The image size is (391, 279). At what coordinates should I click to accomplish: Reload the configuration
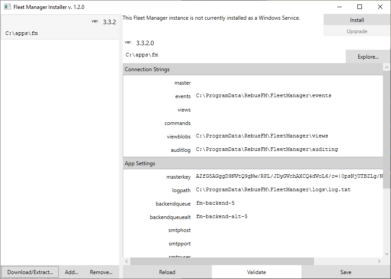coord(167,272)
